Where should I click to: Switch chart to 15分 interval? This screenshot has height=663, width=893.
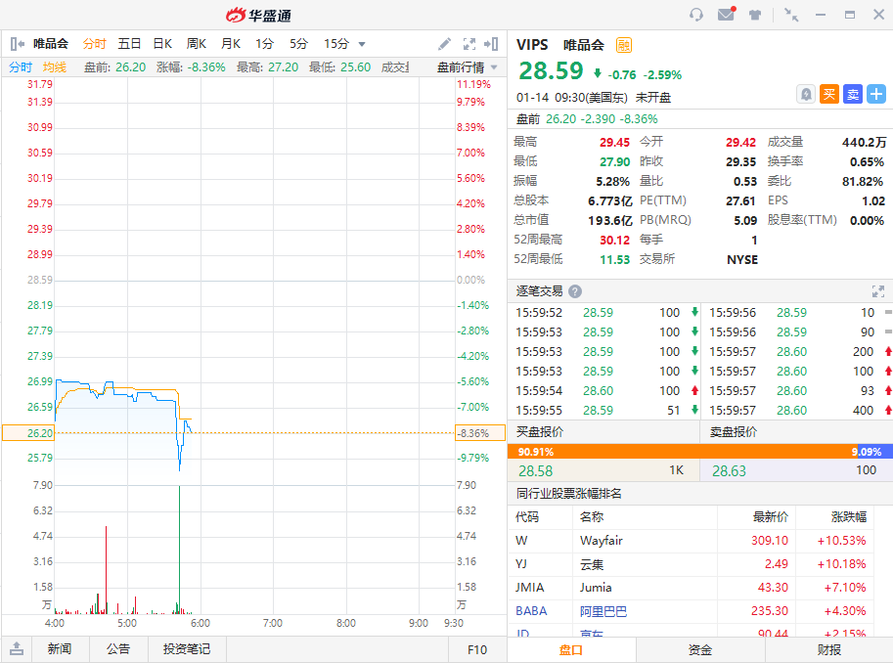[336, 44]
